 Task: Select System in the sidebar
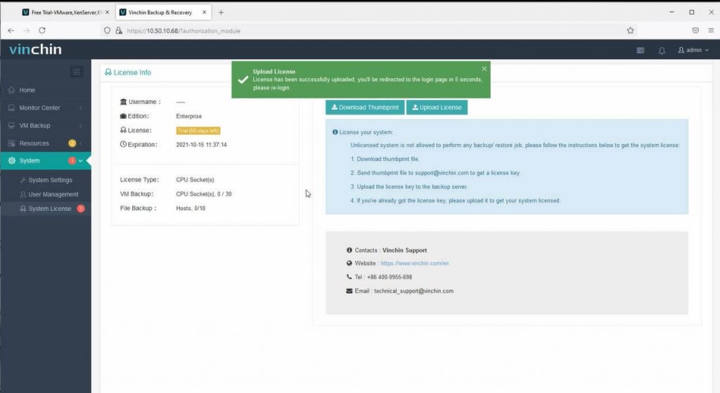point(46,161)
